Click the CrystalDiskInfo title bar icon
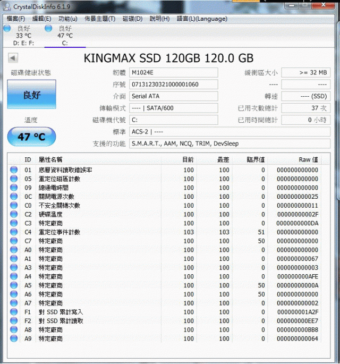 click(x=7, y=6)
